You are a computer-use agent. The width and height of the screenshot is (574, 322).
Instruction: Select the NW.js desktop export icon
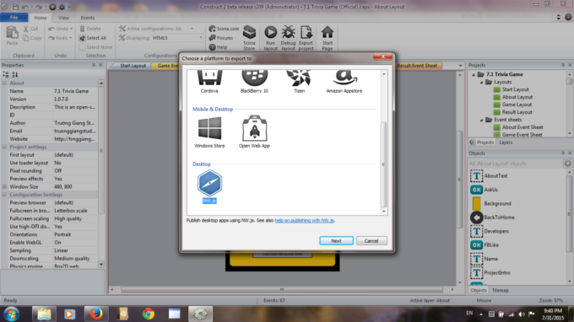[209, 186]
